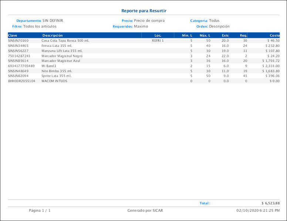Click the 'Departamento:' label
Viewport: 287px width, 221px height.
pyautogui.click(x=29, y=21)
